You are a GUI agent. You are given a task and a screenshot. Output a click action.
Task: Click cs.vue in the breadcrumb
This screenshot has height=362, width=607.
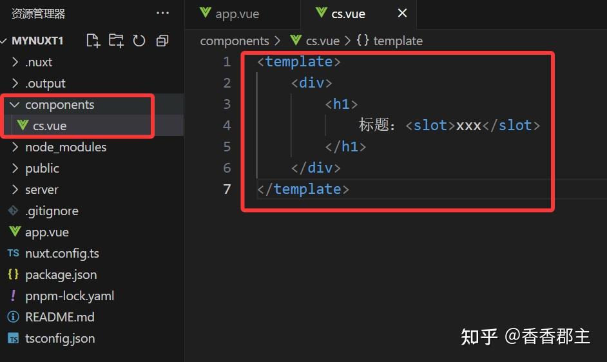[322, 41]
